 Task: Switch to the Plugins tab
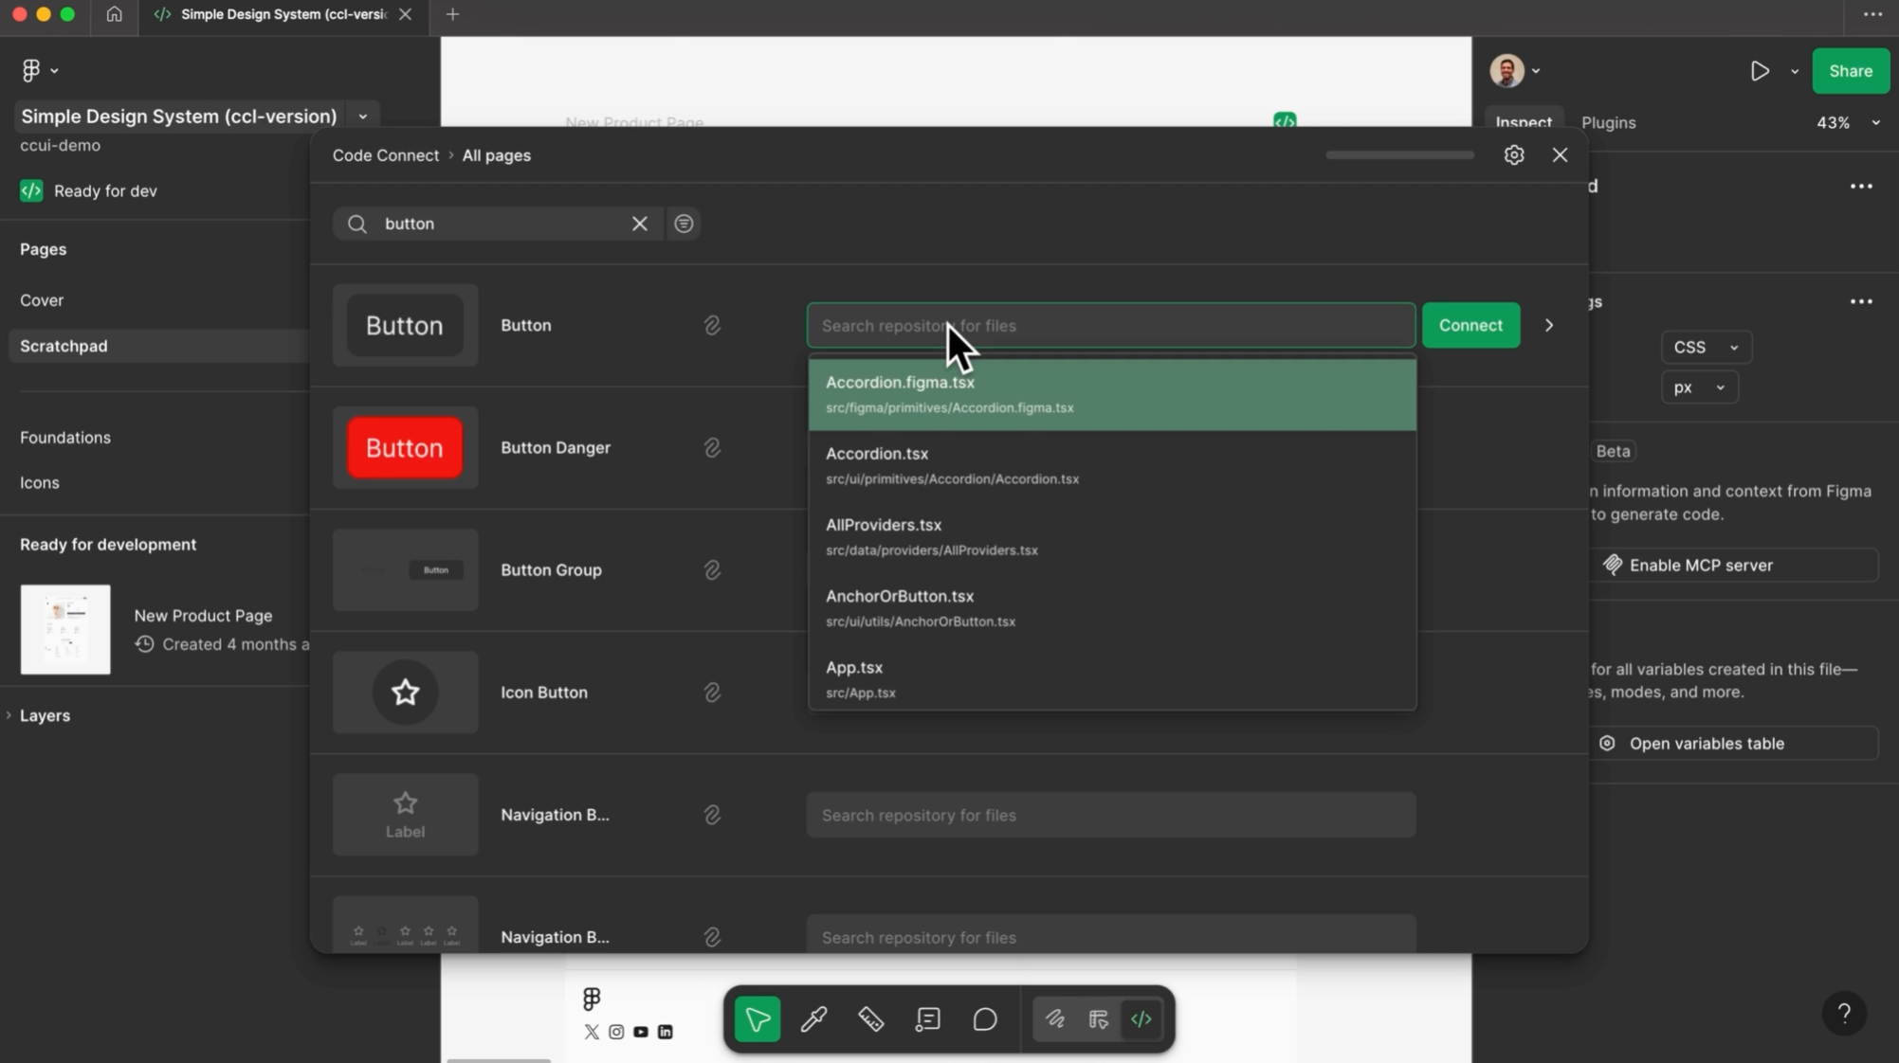(x=1608, y=122)
